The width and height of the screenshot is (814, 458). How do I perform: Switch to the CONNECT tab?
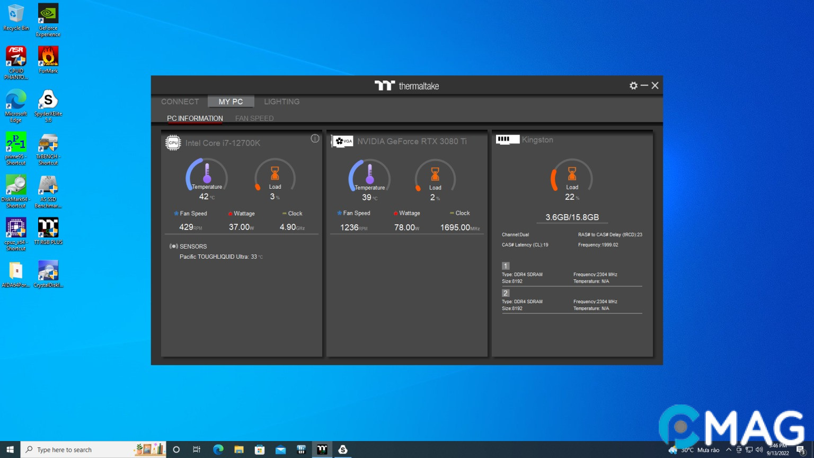(180, 102)
